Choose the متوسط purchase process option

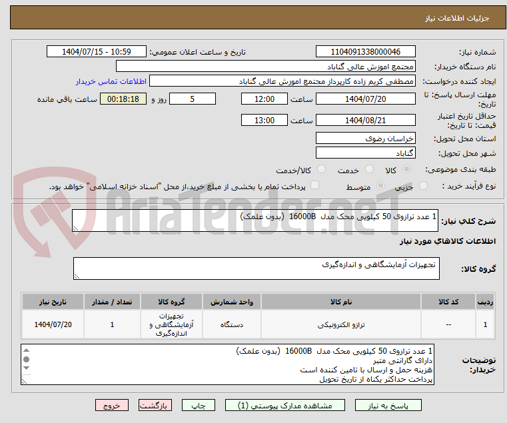(x=381, y=186)
